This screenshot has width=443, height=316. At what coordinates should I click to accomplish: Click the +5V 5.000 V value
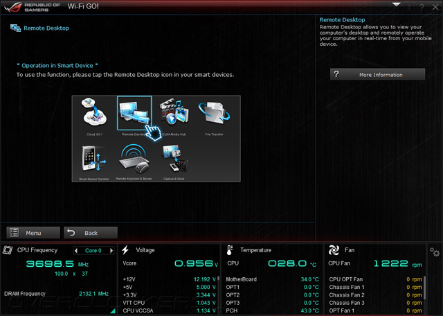[x=206, y=287]
